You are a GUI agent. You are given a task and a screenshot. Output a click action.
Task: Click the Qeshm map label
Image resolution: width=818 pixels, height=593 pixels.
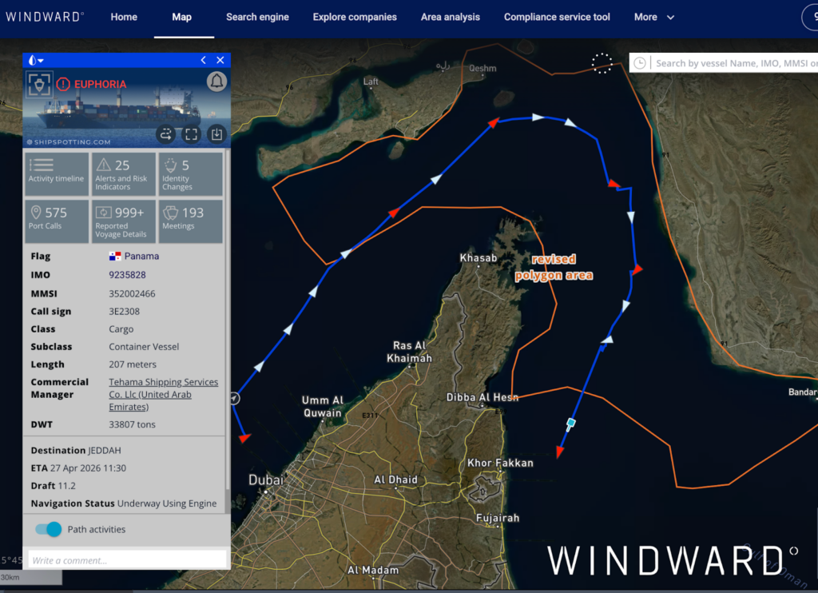click(482, 69)
